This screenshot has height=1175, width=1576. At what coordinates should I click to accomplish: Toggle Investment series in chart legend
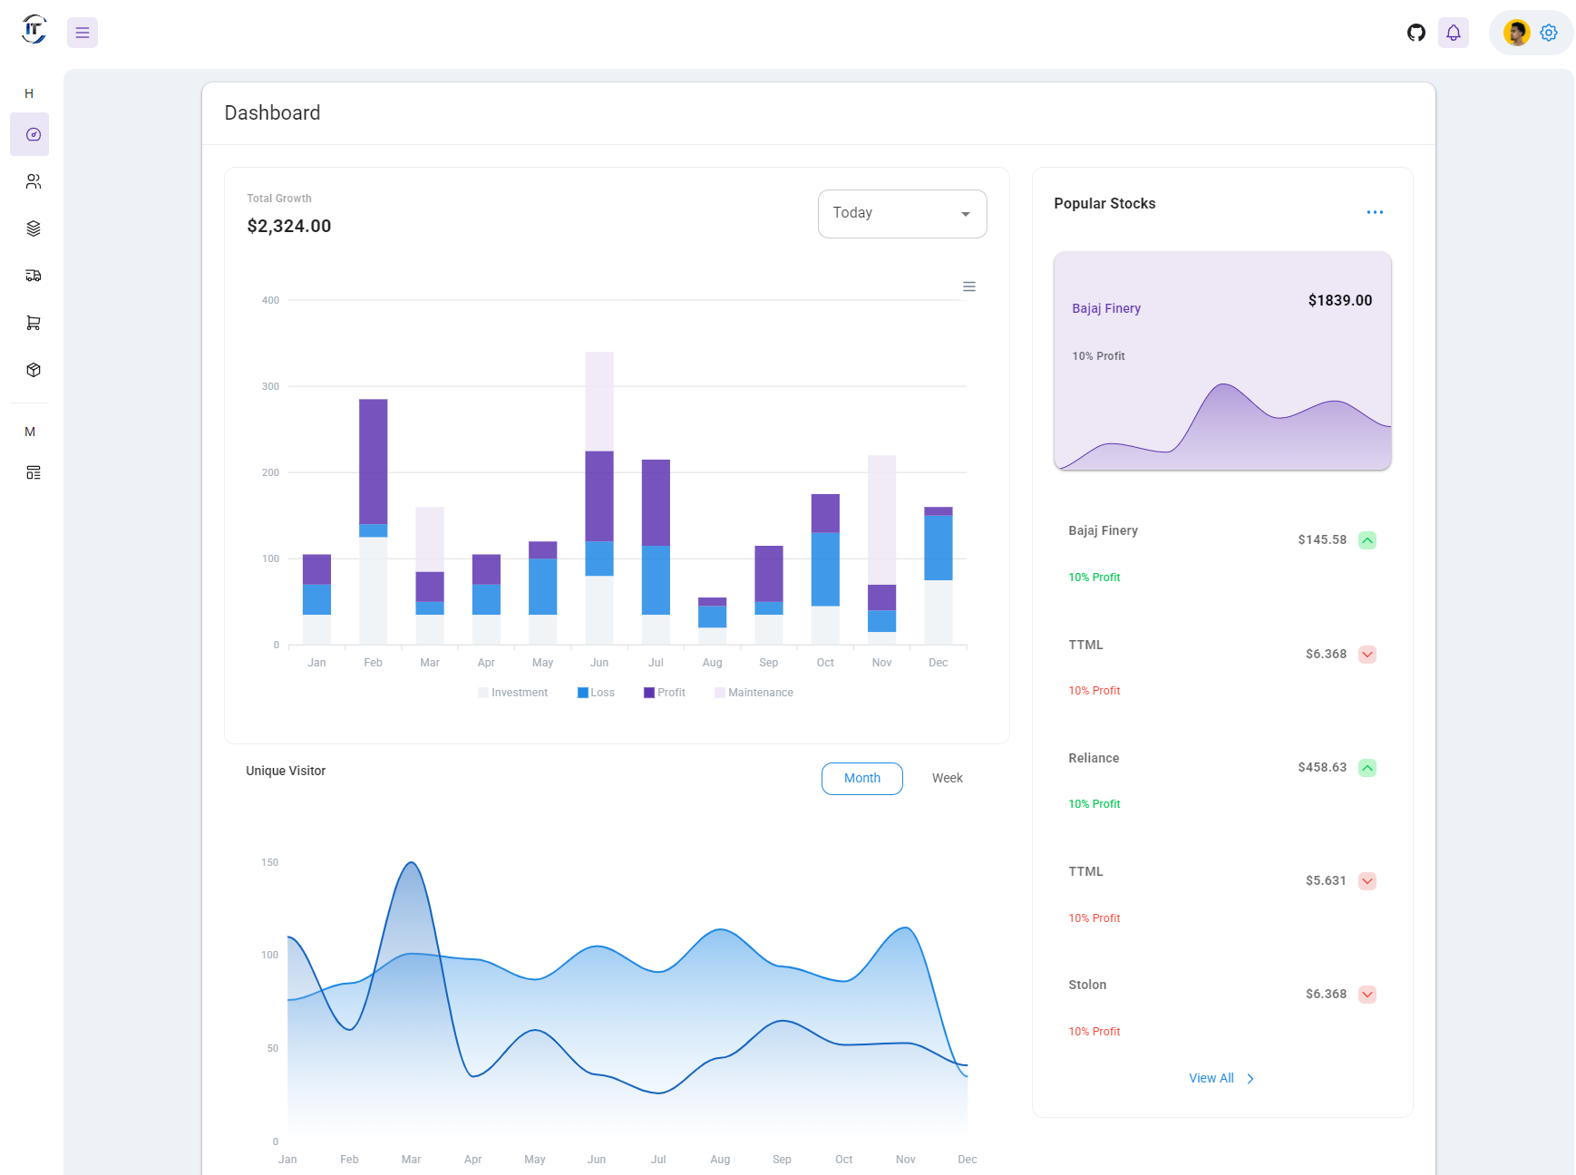tap(513, 693)
